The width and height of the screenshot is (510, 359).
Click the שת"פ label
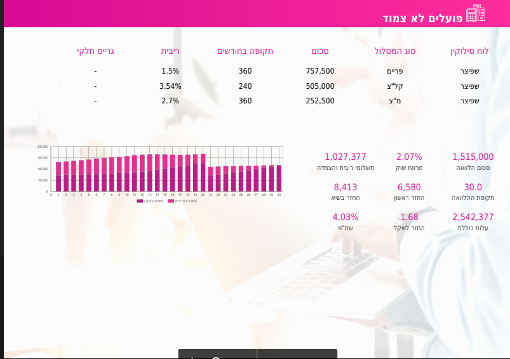[x=345, y=228]
